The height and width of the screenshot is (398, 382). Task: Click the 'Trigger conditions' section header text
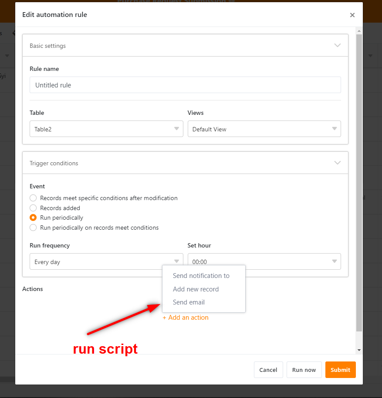point(54,163)
